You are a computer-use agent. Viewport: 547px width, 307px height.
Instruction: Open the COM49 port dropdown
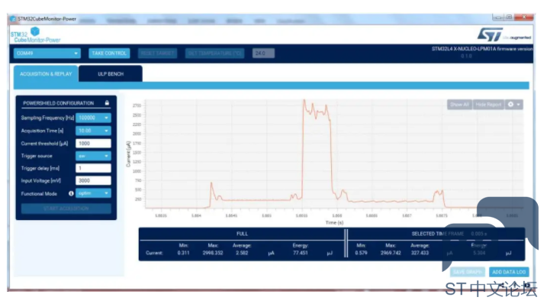click(47, 53)
